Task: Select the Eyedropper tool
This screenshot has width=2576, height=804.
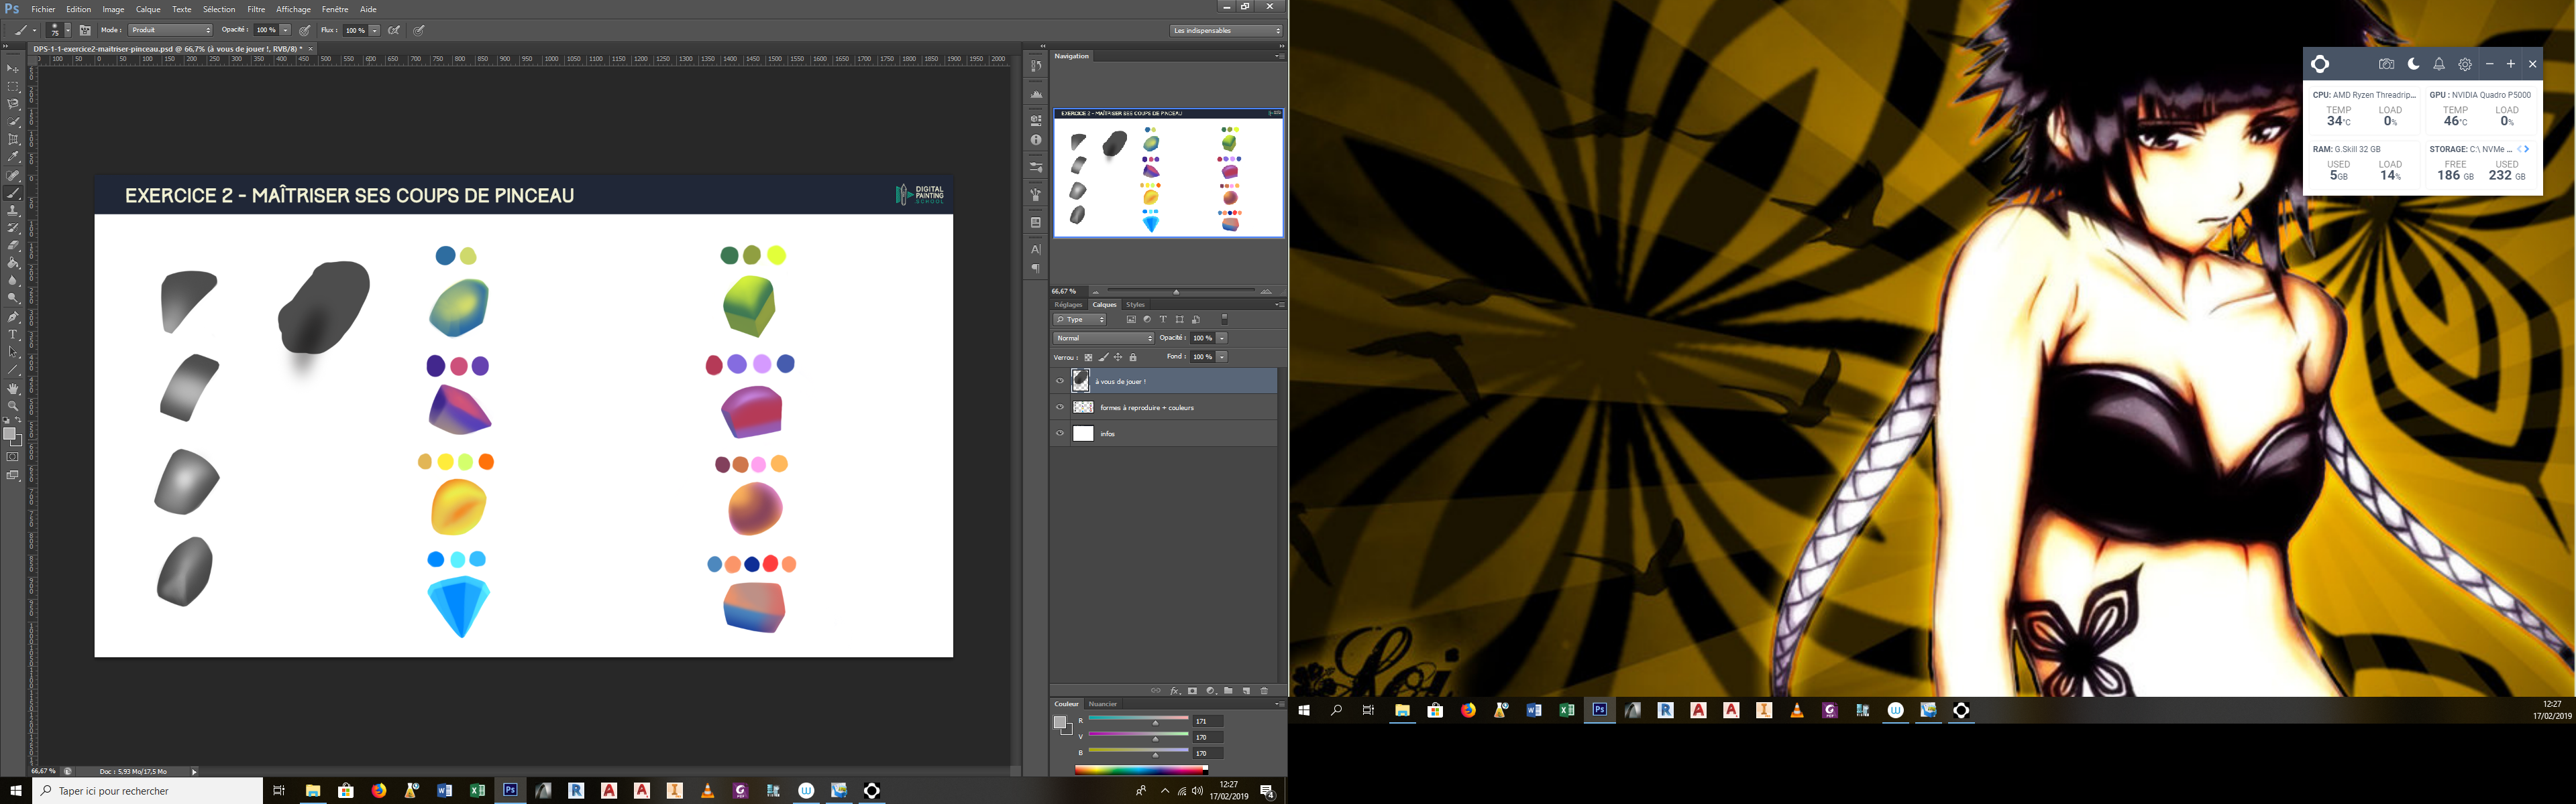Action: coord(13,157)
